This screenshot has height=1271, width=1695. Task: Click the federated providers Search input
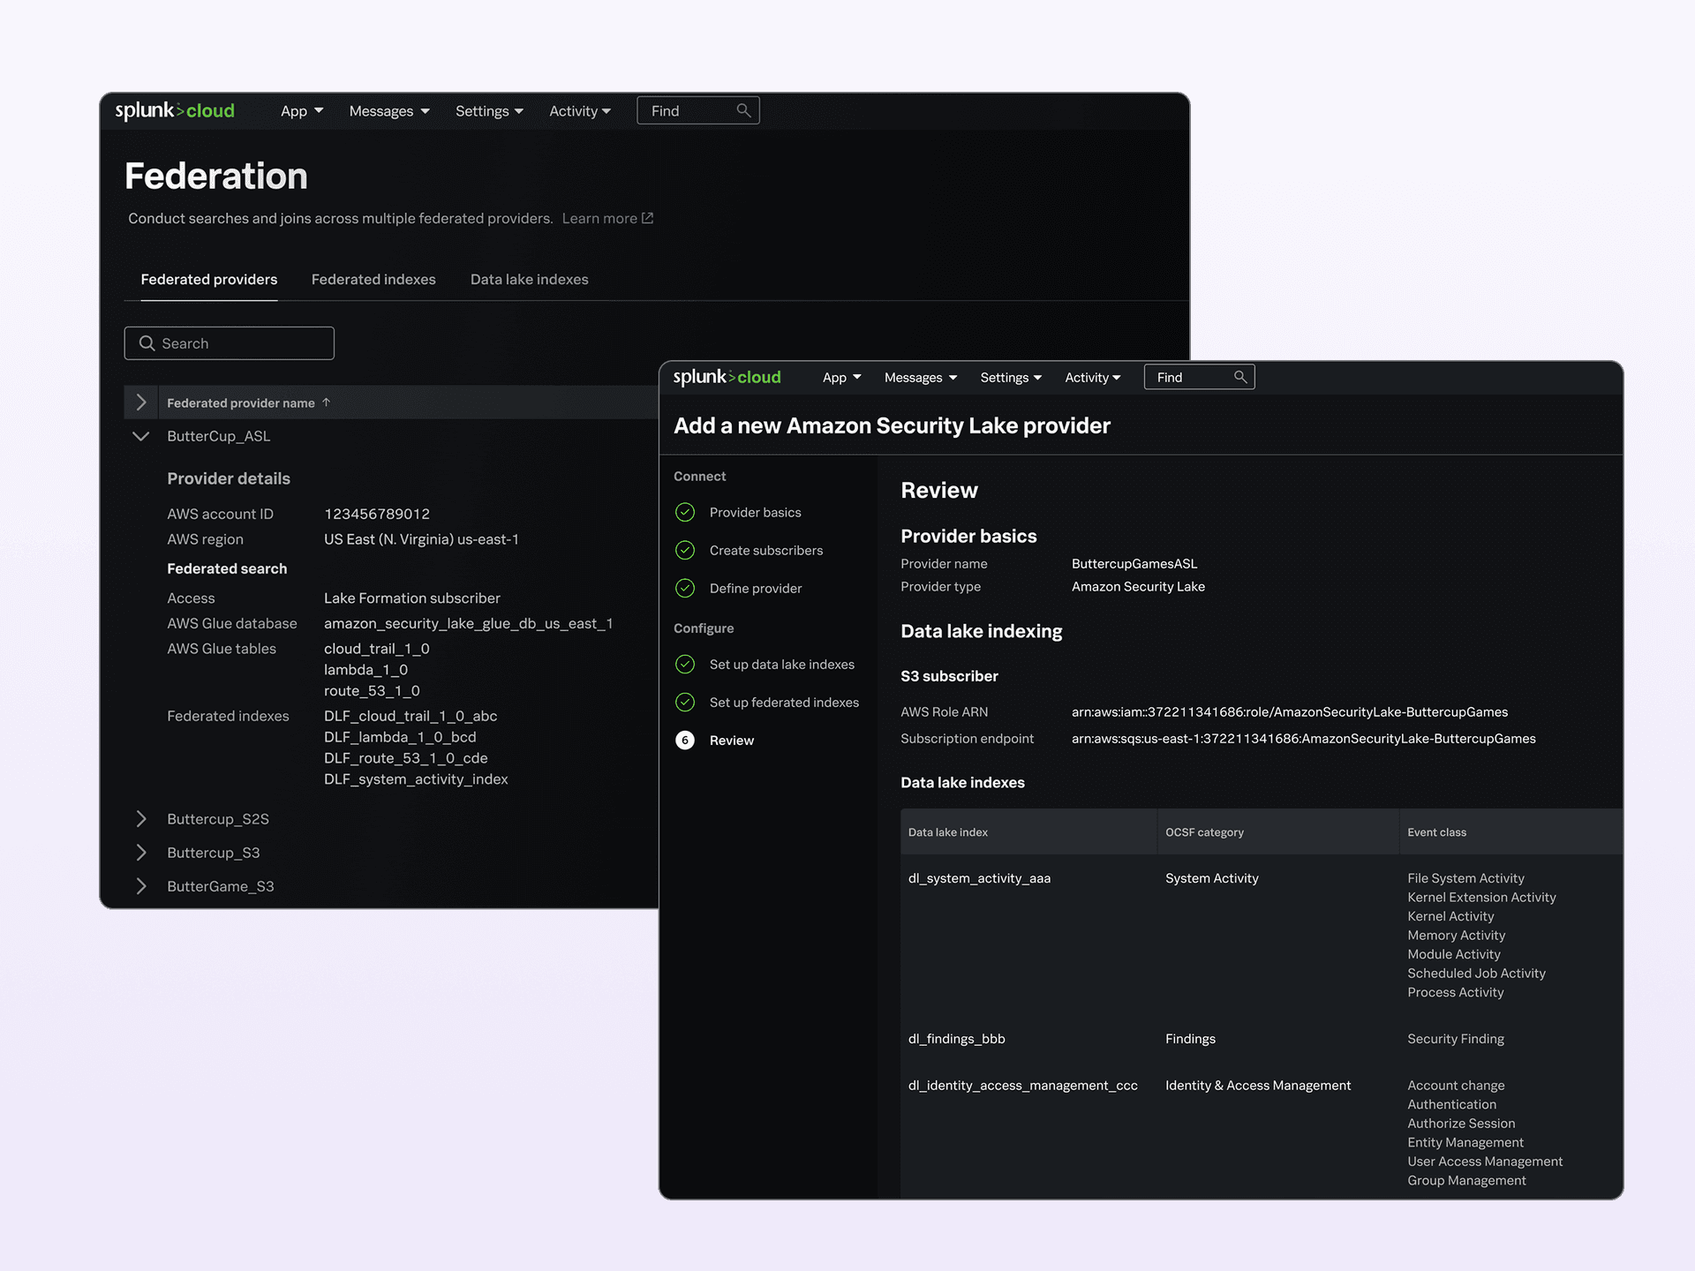click(x=230, y=343)
